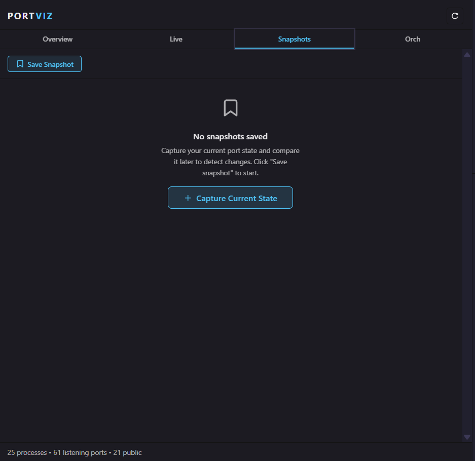The width and height of the screenshot is (475, 461).
Task: Click the scrollbar up arrow
Action: (467, 55)
